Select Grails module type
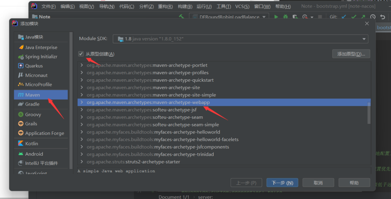Screen dimensions: 391x199 (41, 123)
